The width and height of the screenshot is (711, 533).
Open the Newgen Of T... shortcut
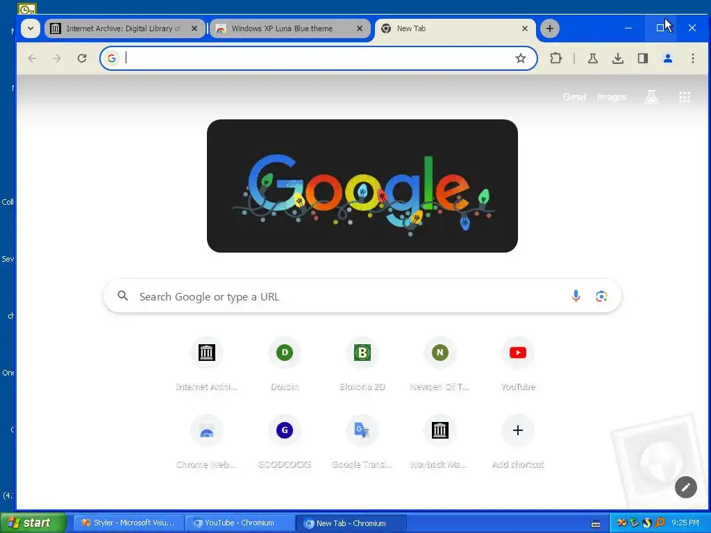440,364
